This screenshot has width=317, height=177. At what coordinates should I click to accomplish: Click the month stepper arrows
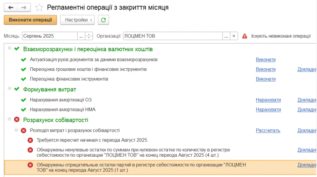point(89,36)
